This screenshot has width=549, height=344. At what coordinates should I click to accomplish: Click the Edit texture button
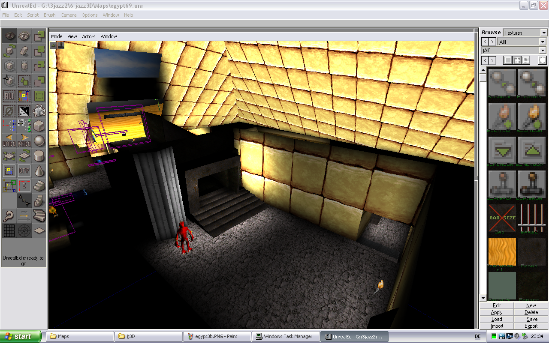pos(497,305)
